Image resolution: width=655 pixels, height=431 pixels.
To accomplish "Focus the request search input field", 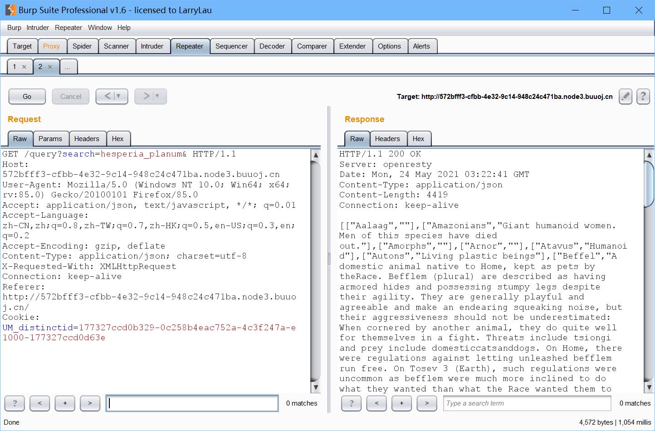I will (192, 403).
